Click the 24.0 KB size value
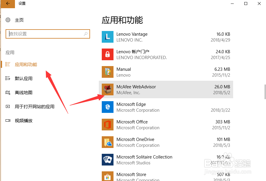Screen dimensions: 266x181 click(x=223, y=51)
